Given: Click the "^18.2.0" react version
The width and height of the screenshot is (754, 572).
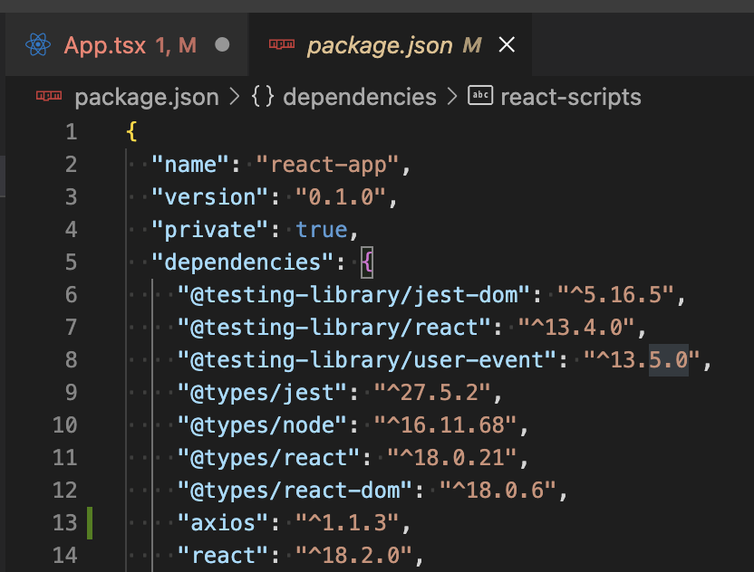Looking at the screenshot, I should point(353,556).
